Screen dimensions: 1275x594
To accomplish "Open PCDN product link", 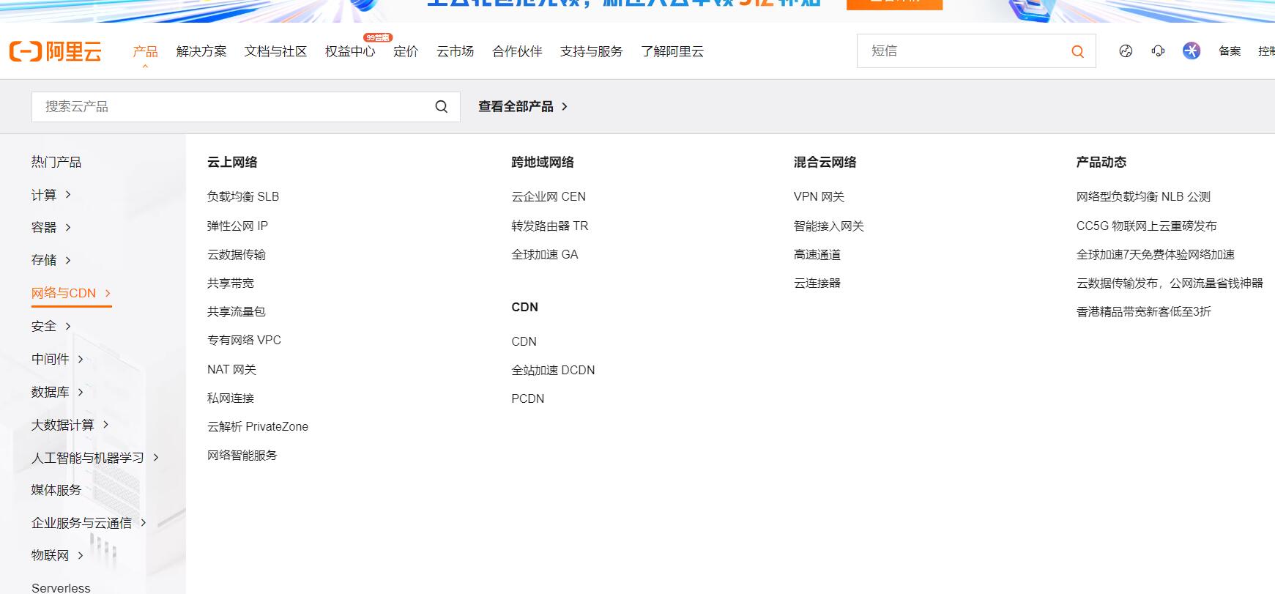I will pyautogui.click(x=527, y=398).
